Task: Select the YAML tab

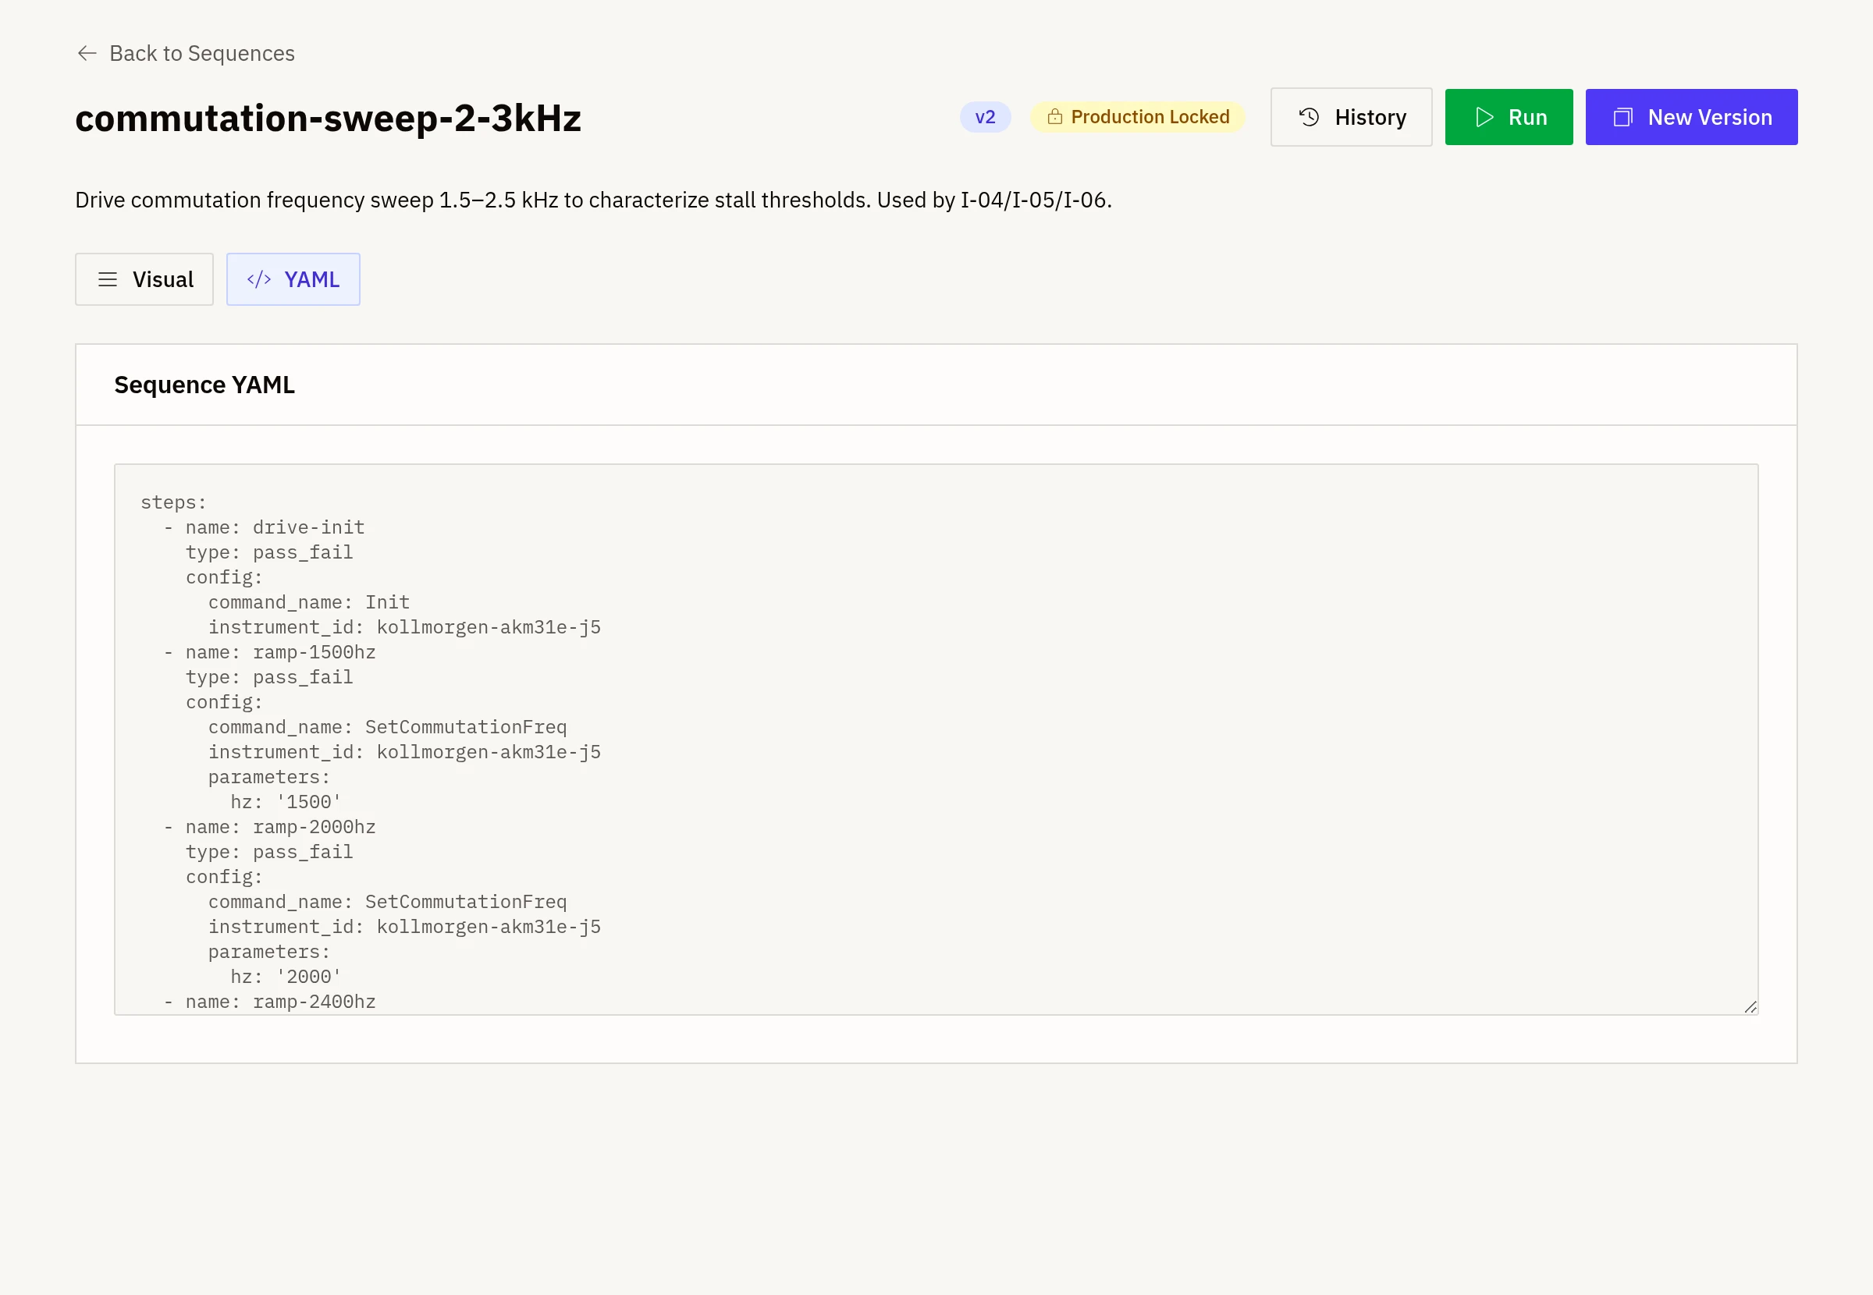Action: tap(293, 279)
